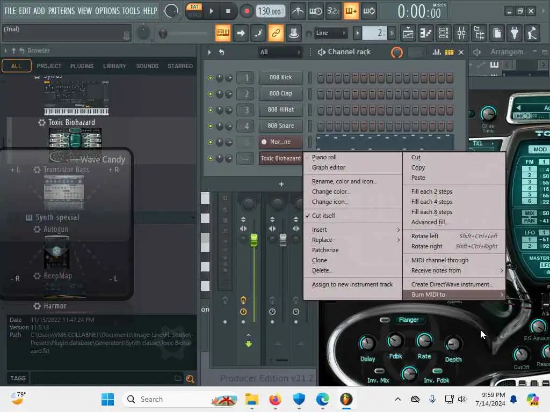
Task: Mute the Toxic Biohazard channel
Action: (x=211, y=158)
